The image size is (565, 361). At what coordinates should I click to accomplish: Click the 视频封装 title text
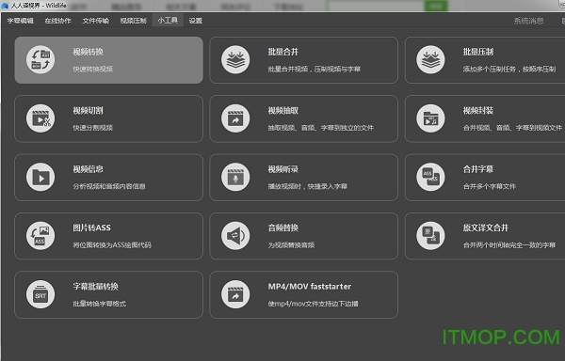click(478, 110)
